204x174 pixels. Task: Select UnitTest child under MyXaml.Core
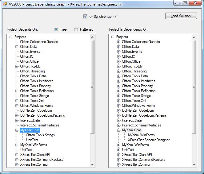tap(32, 140)
